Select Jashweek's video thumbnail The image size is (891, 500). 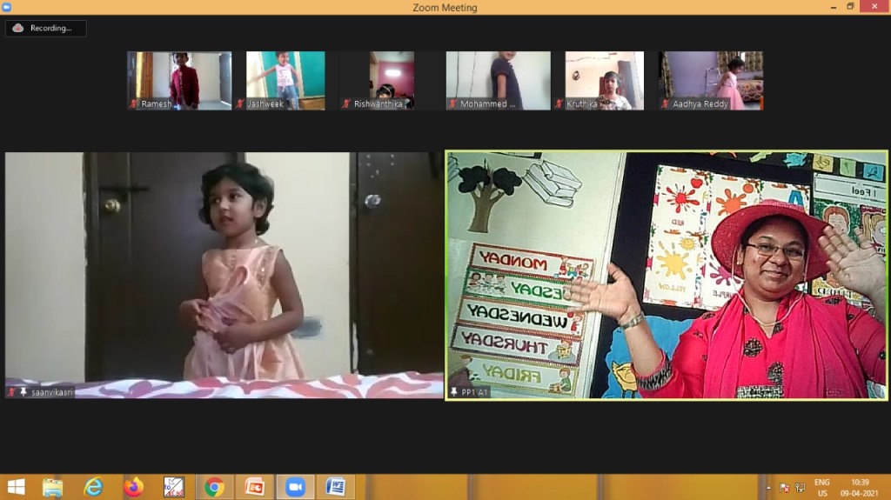pos(285,81)
